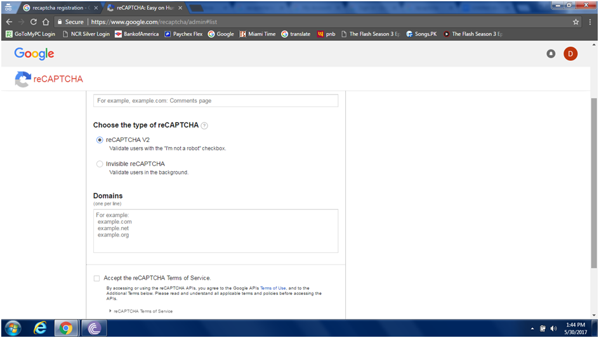
Task: Go to the browser home page
Action: click(46, 22)
